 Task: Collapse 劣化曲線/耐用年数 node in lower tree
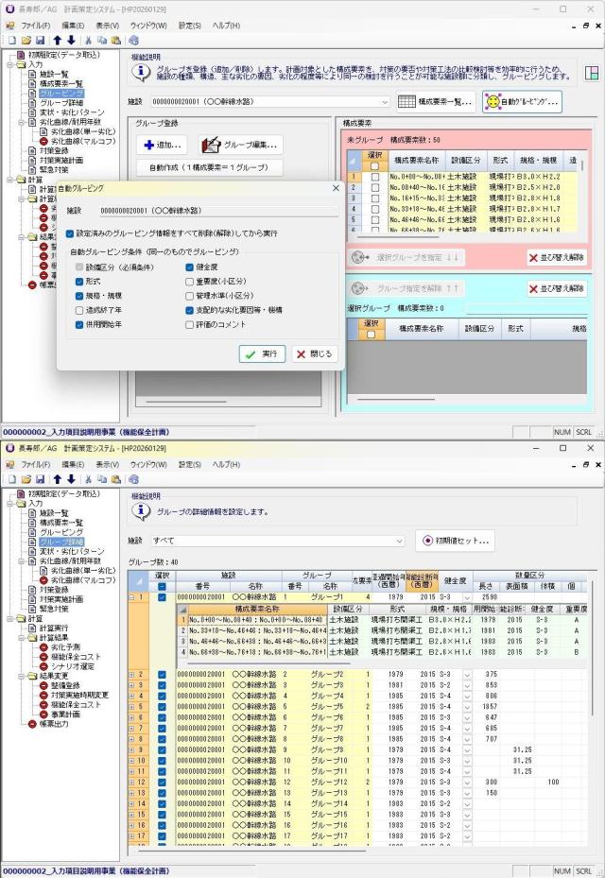tap(22, 560)
